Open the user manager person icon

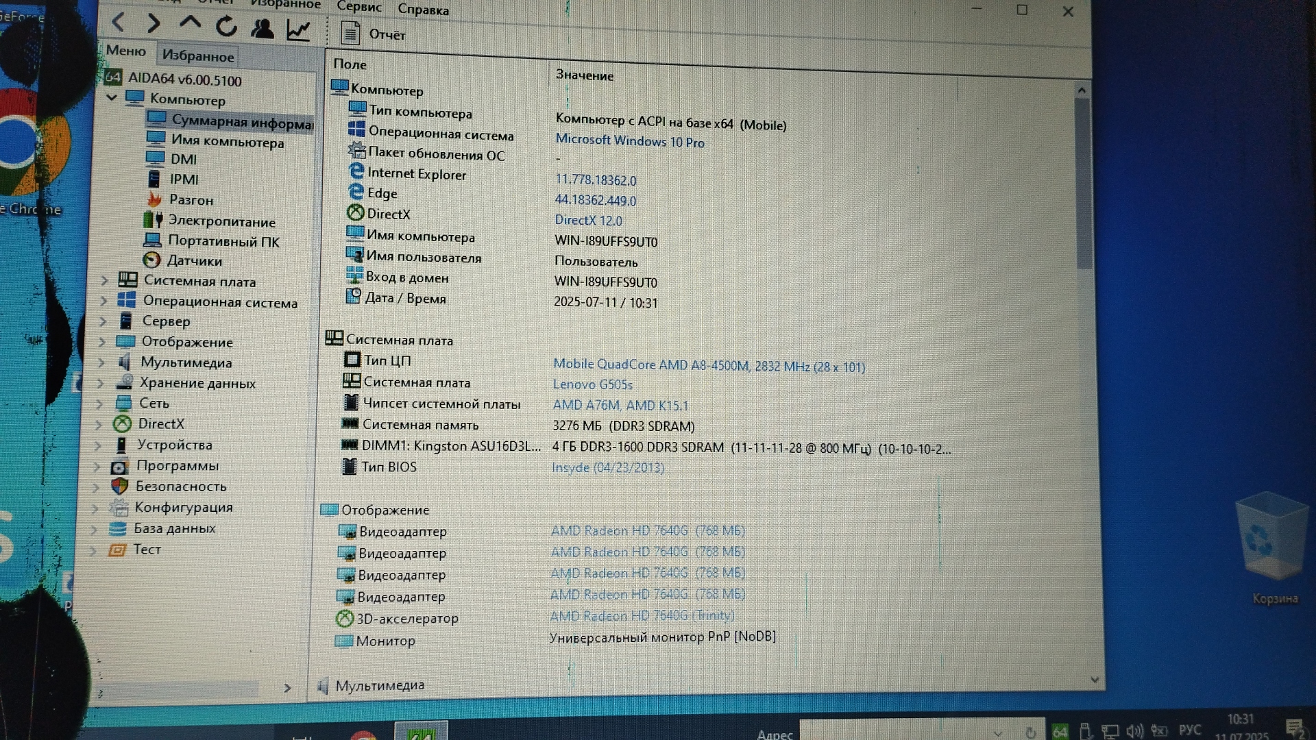pos(262,28)
